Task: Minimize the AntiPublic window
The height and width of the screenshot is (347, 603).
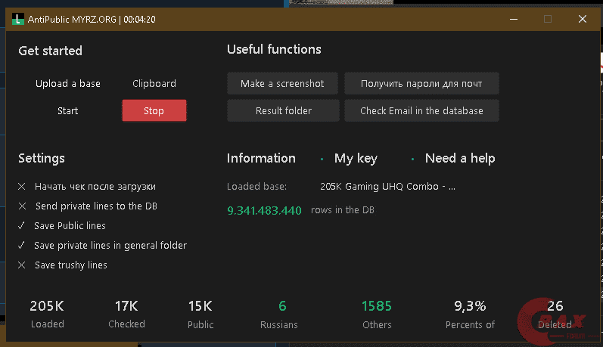Action: tap(514, 19)
